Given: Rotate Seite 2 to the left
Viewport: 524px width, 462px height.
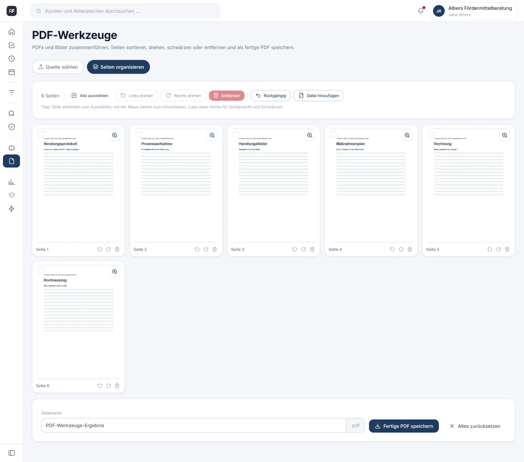Looking at the screenshot, I should pyautogui.click(x=197, y=249).
